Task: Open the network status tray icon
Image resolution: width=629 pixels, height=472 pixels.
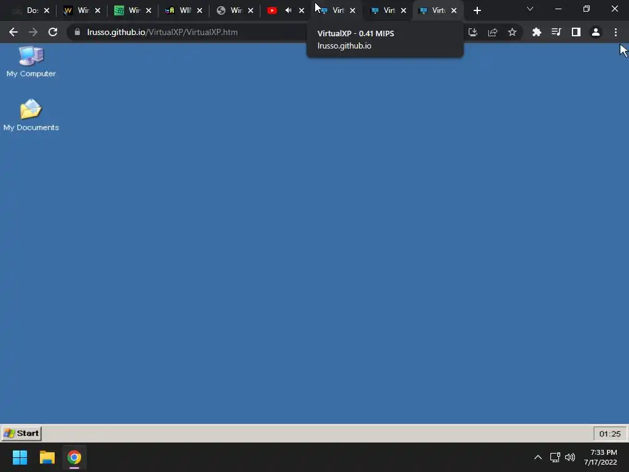Action: click(x=555, y=457)
